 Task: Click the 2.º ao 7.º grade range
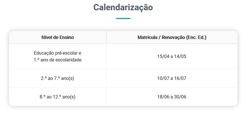[51, 78]
